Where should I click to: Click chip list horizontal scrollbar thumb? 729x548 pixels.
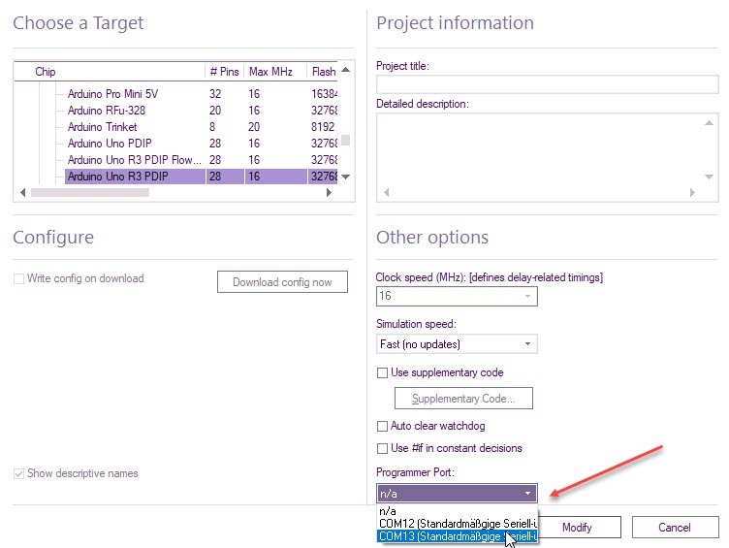click(x=90, y=192)
